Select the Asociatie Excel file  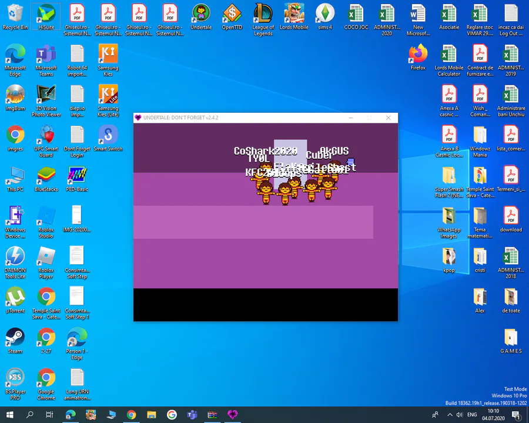449,17
